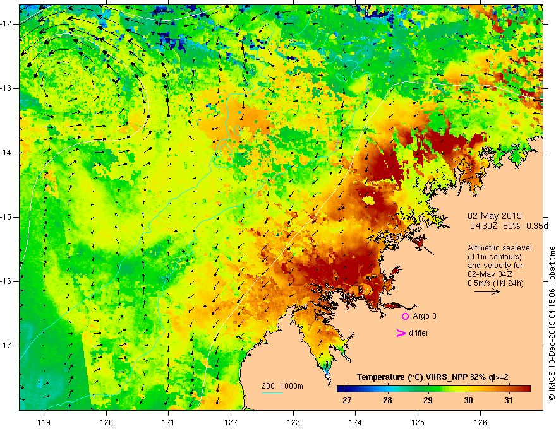Click the 'Argo 0' legend label
Screen dimensions: 556x429
tap(425, 316)
